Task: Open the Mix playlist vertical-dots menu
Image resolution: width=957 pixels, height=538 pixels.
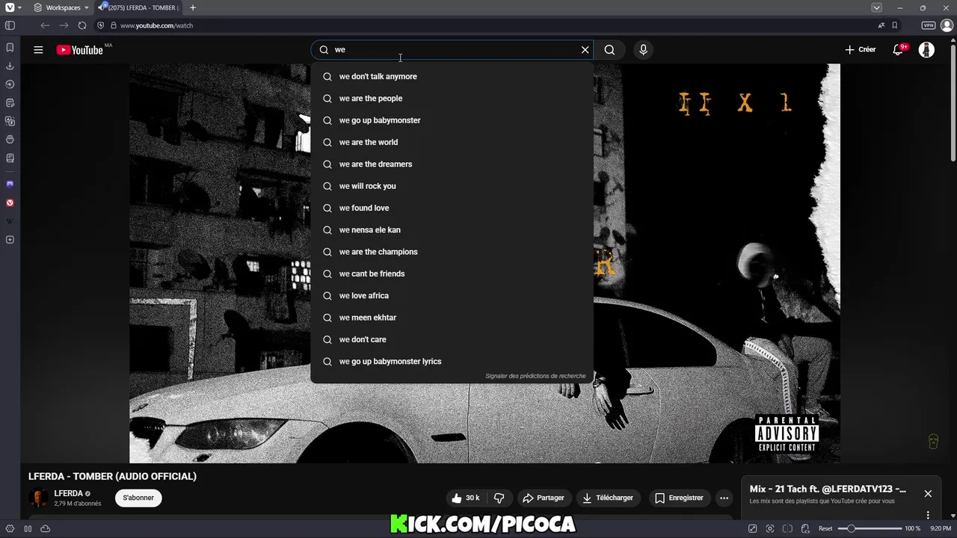Action: [928, 515]
